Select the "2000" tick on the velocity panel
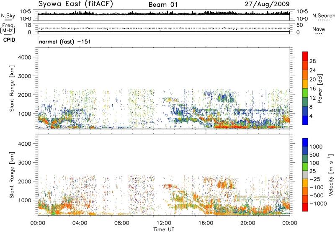This screenshot has width=335, height=232. (x=25, y=181)
